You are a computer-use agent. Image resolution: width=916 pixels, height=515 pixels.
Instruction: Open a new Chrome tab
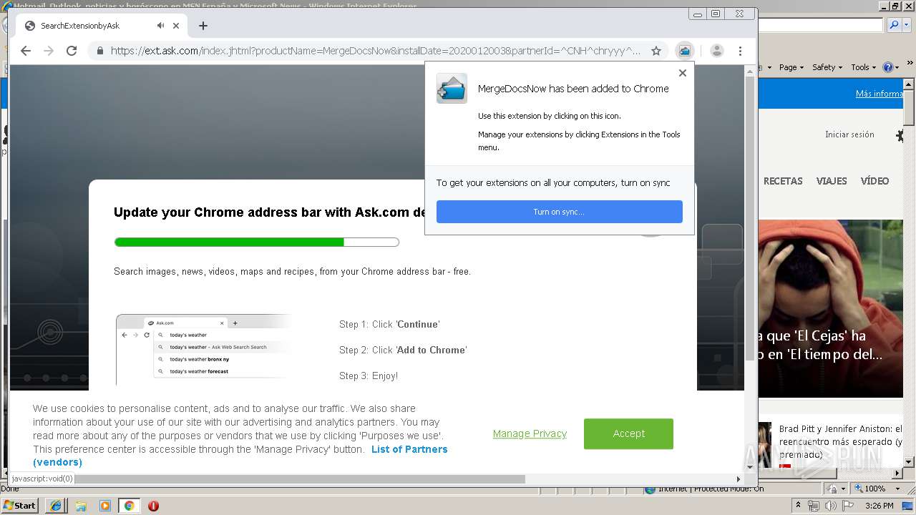(x=203, y=26)
